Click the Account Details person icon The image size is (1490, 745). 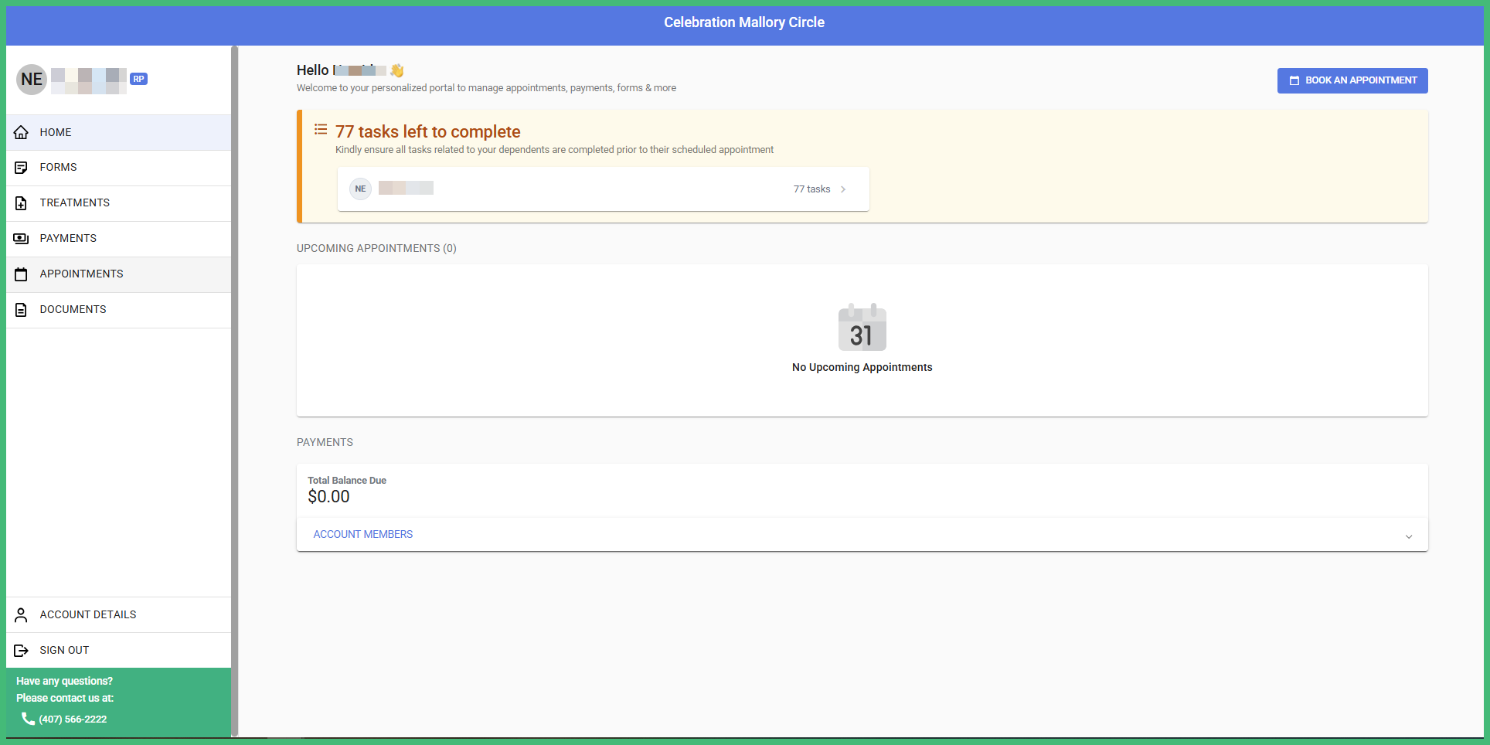click(21, 614)
